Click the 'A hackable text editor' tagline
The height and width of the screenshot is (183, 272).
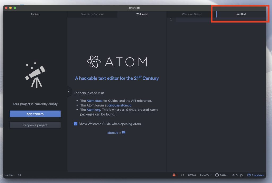(x=117, y=78)
